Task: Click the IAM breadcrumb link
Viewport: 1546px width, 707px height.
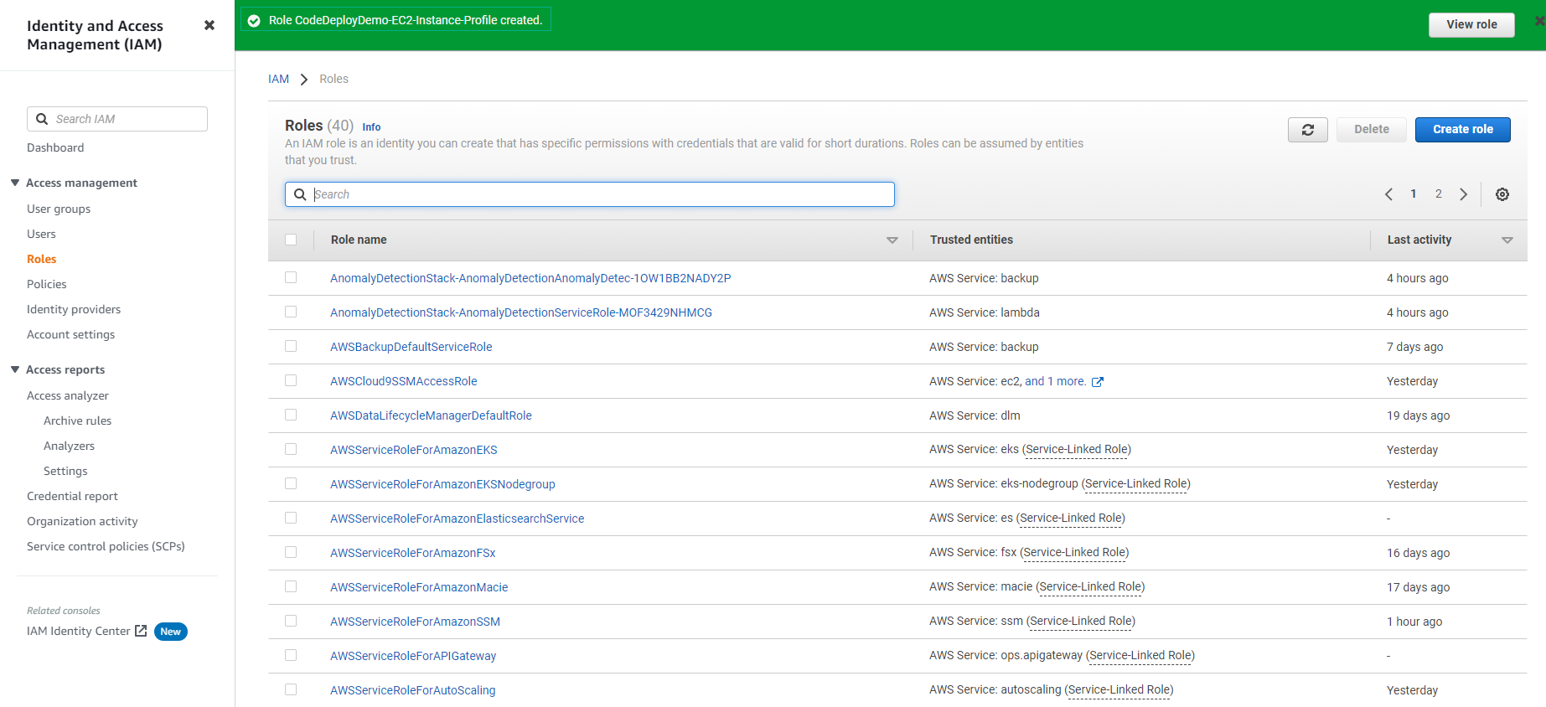Action: (x=278, y=79)
